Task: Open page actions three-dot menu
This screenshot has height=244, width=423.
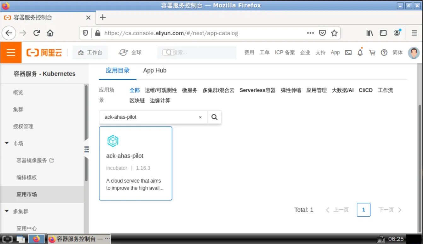Action: pyautogui.click(x=310, y=33)
